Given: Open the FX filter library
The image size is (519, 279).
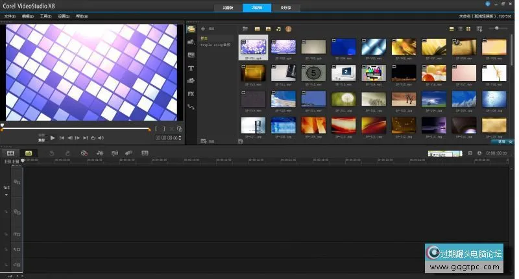Looking at the screenshot, I should pos(191,93).
